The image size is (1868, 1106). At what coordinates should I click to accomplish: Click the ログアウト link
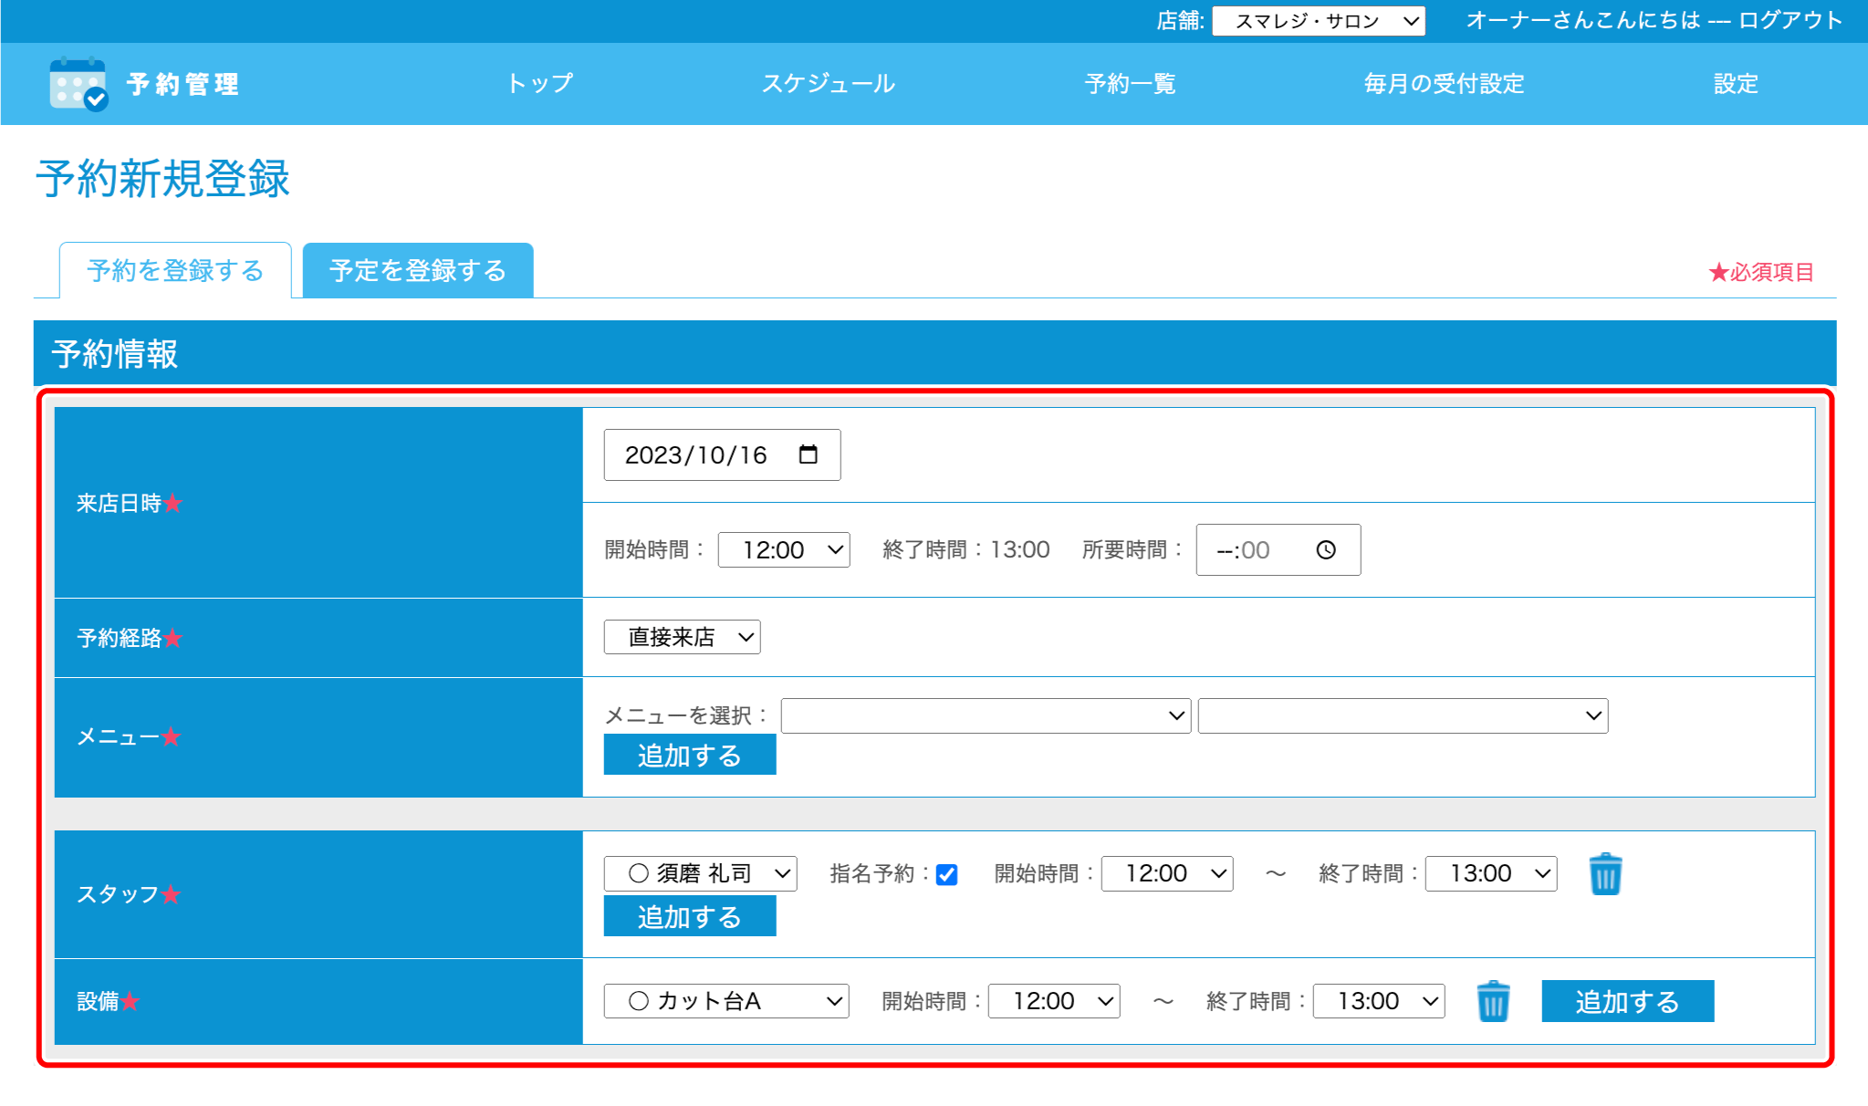point(1790,20)
